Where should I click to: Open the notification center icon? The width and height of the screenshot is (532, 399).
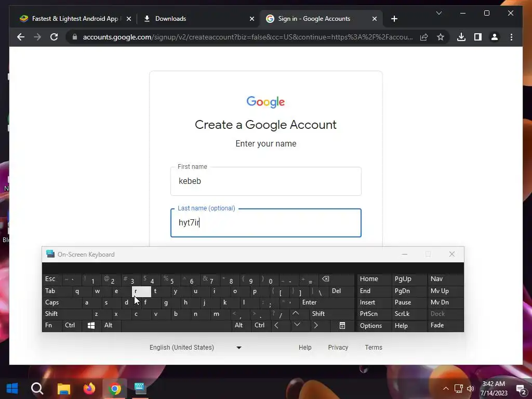coord(521,389)
